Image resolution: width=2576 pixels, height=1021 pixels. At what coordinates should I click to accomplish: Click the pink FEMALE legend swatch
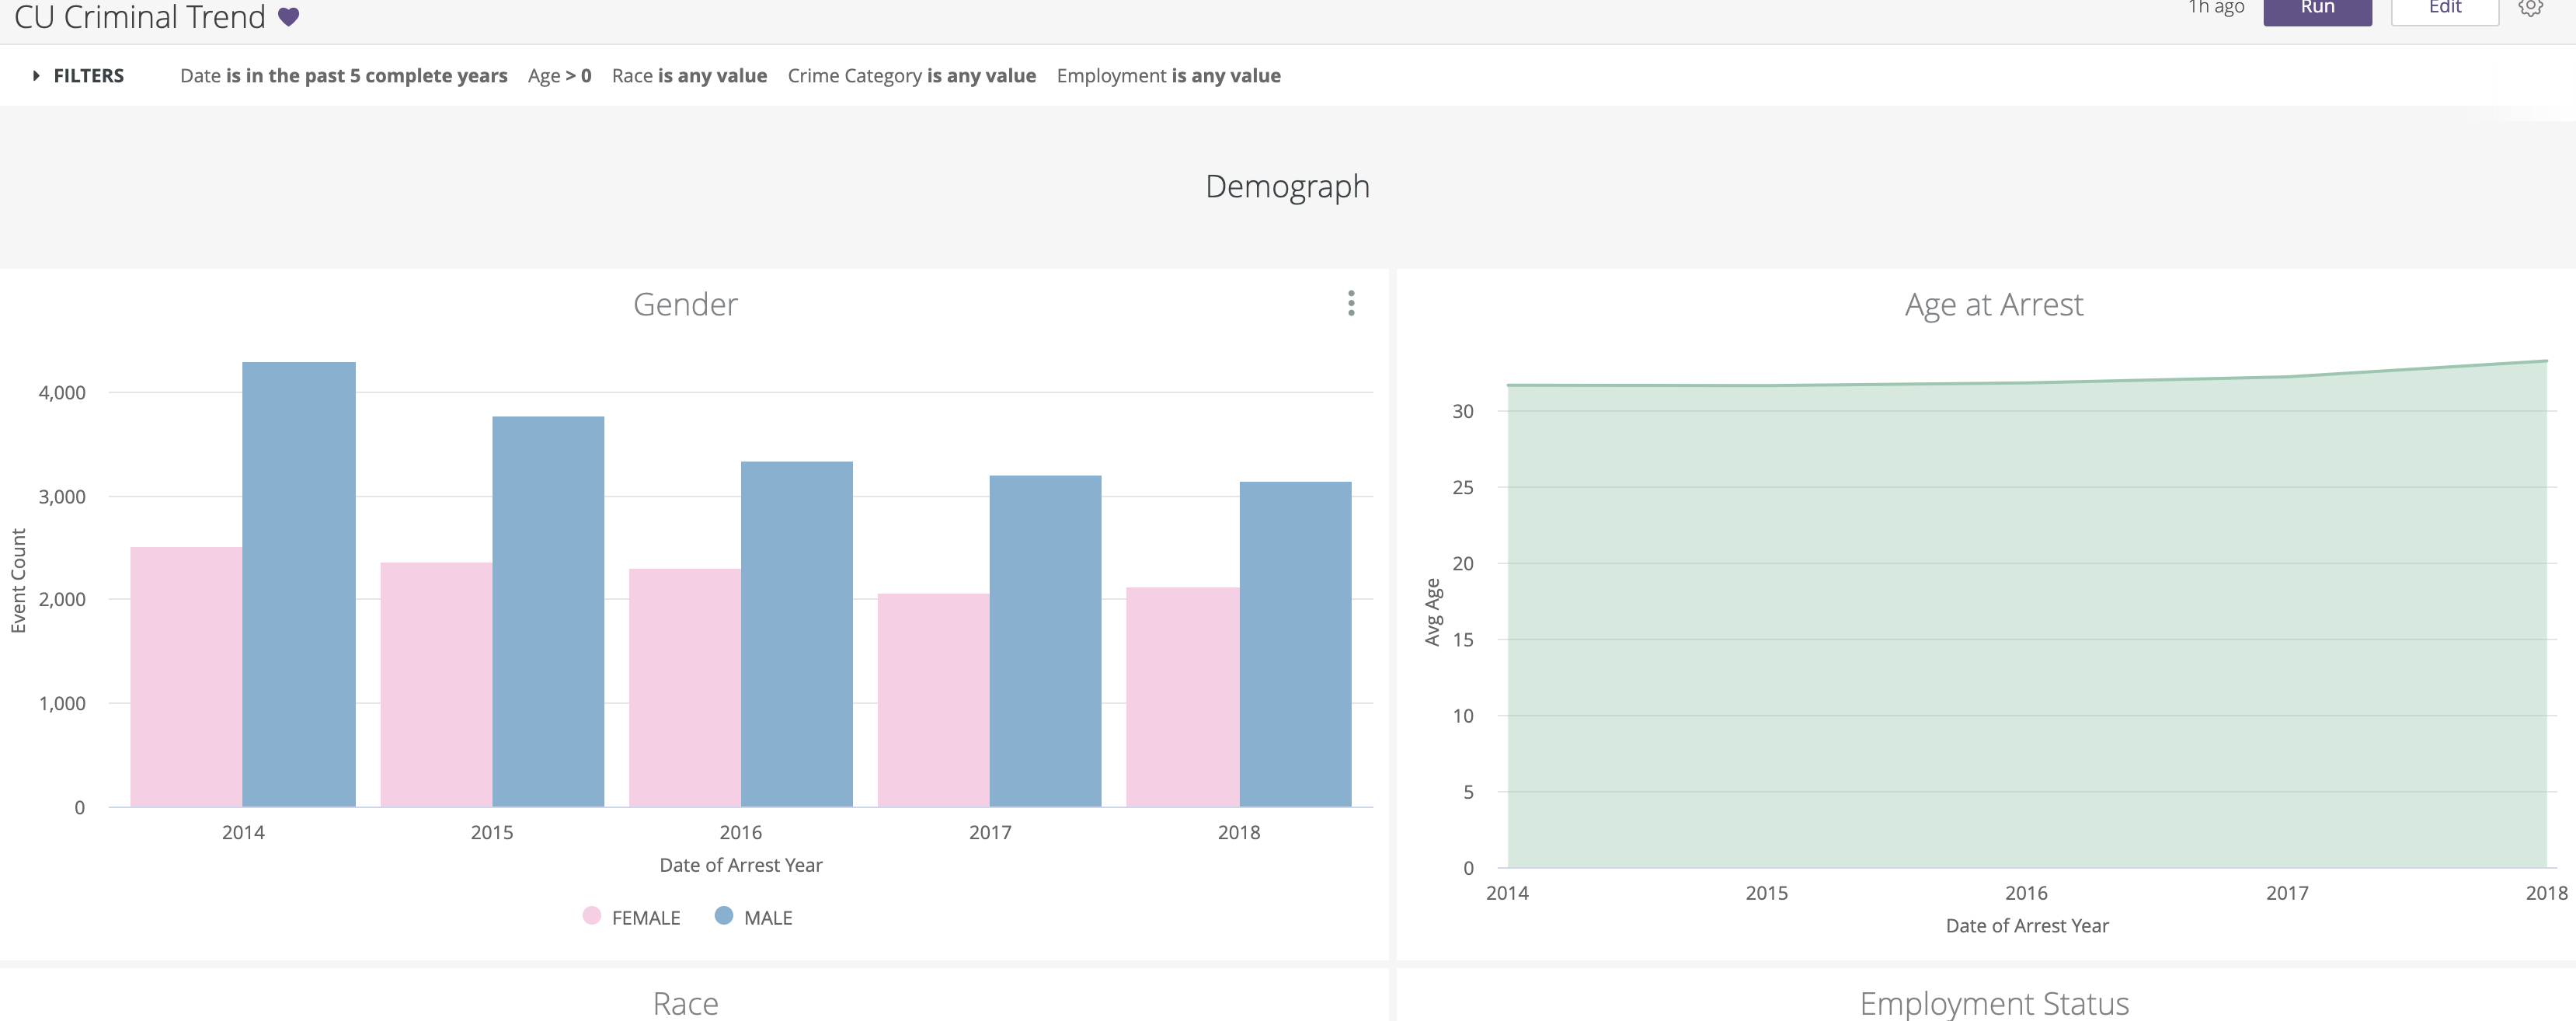(591, 916)
